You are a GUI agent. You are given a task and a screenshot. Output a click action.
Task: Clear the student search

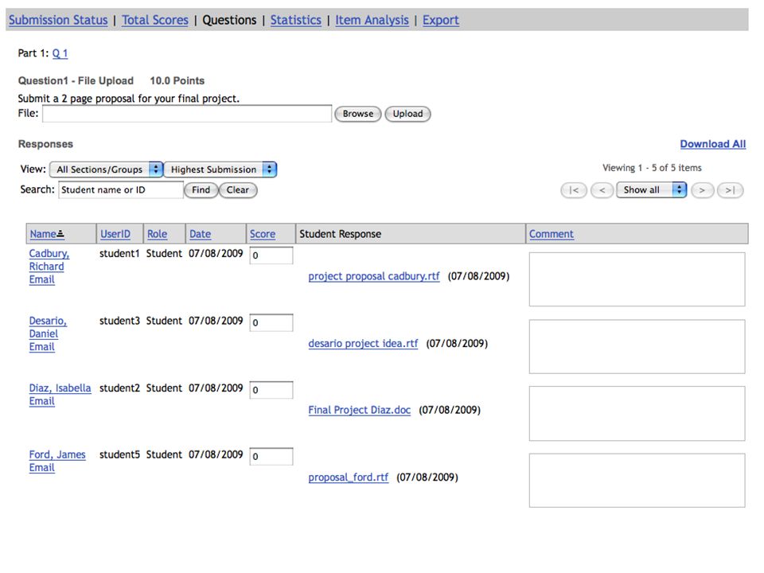pos(238,190)
